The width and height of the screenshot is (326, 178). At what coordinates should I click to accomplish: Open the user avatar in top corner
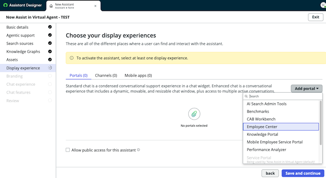[323, 5]
